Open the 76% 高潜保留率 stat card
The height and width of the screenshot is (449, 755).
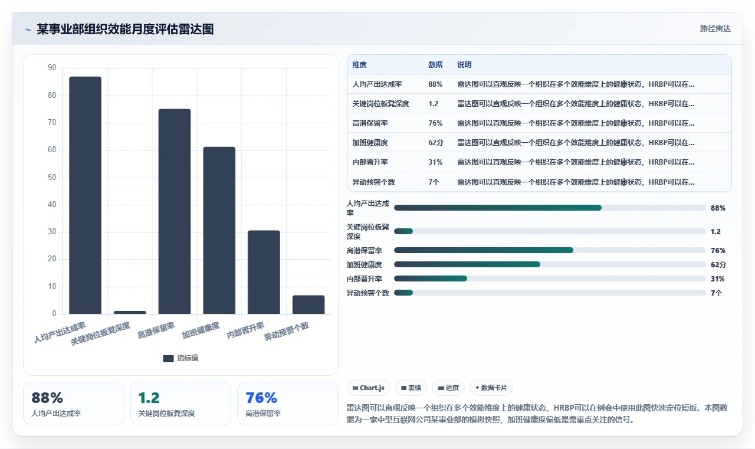pos(288,404)
